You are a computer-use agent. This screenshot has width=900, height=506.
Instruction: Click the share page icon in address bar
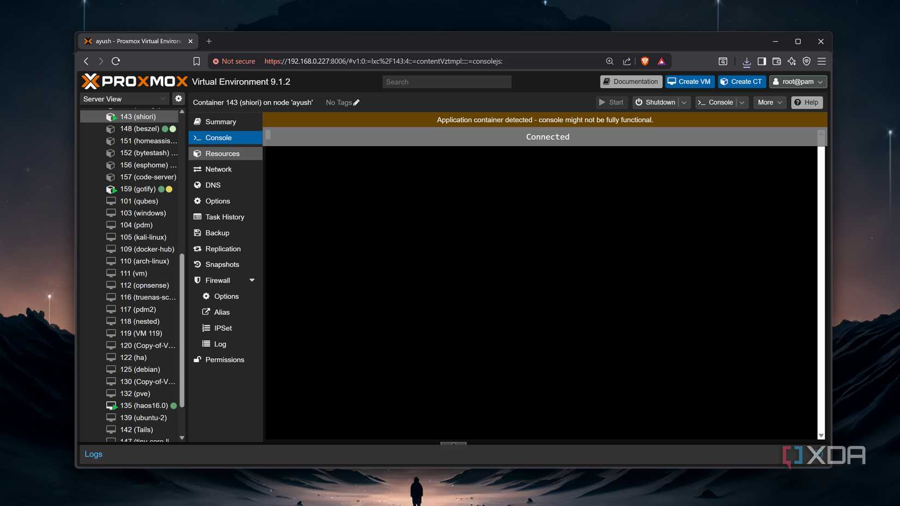tap(627, 61)
